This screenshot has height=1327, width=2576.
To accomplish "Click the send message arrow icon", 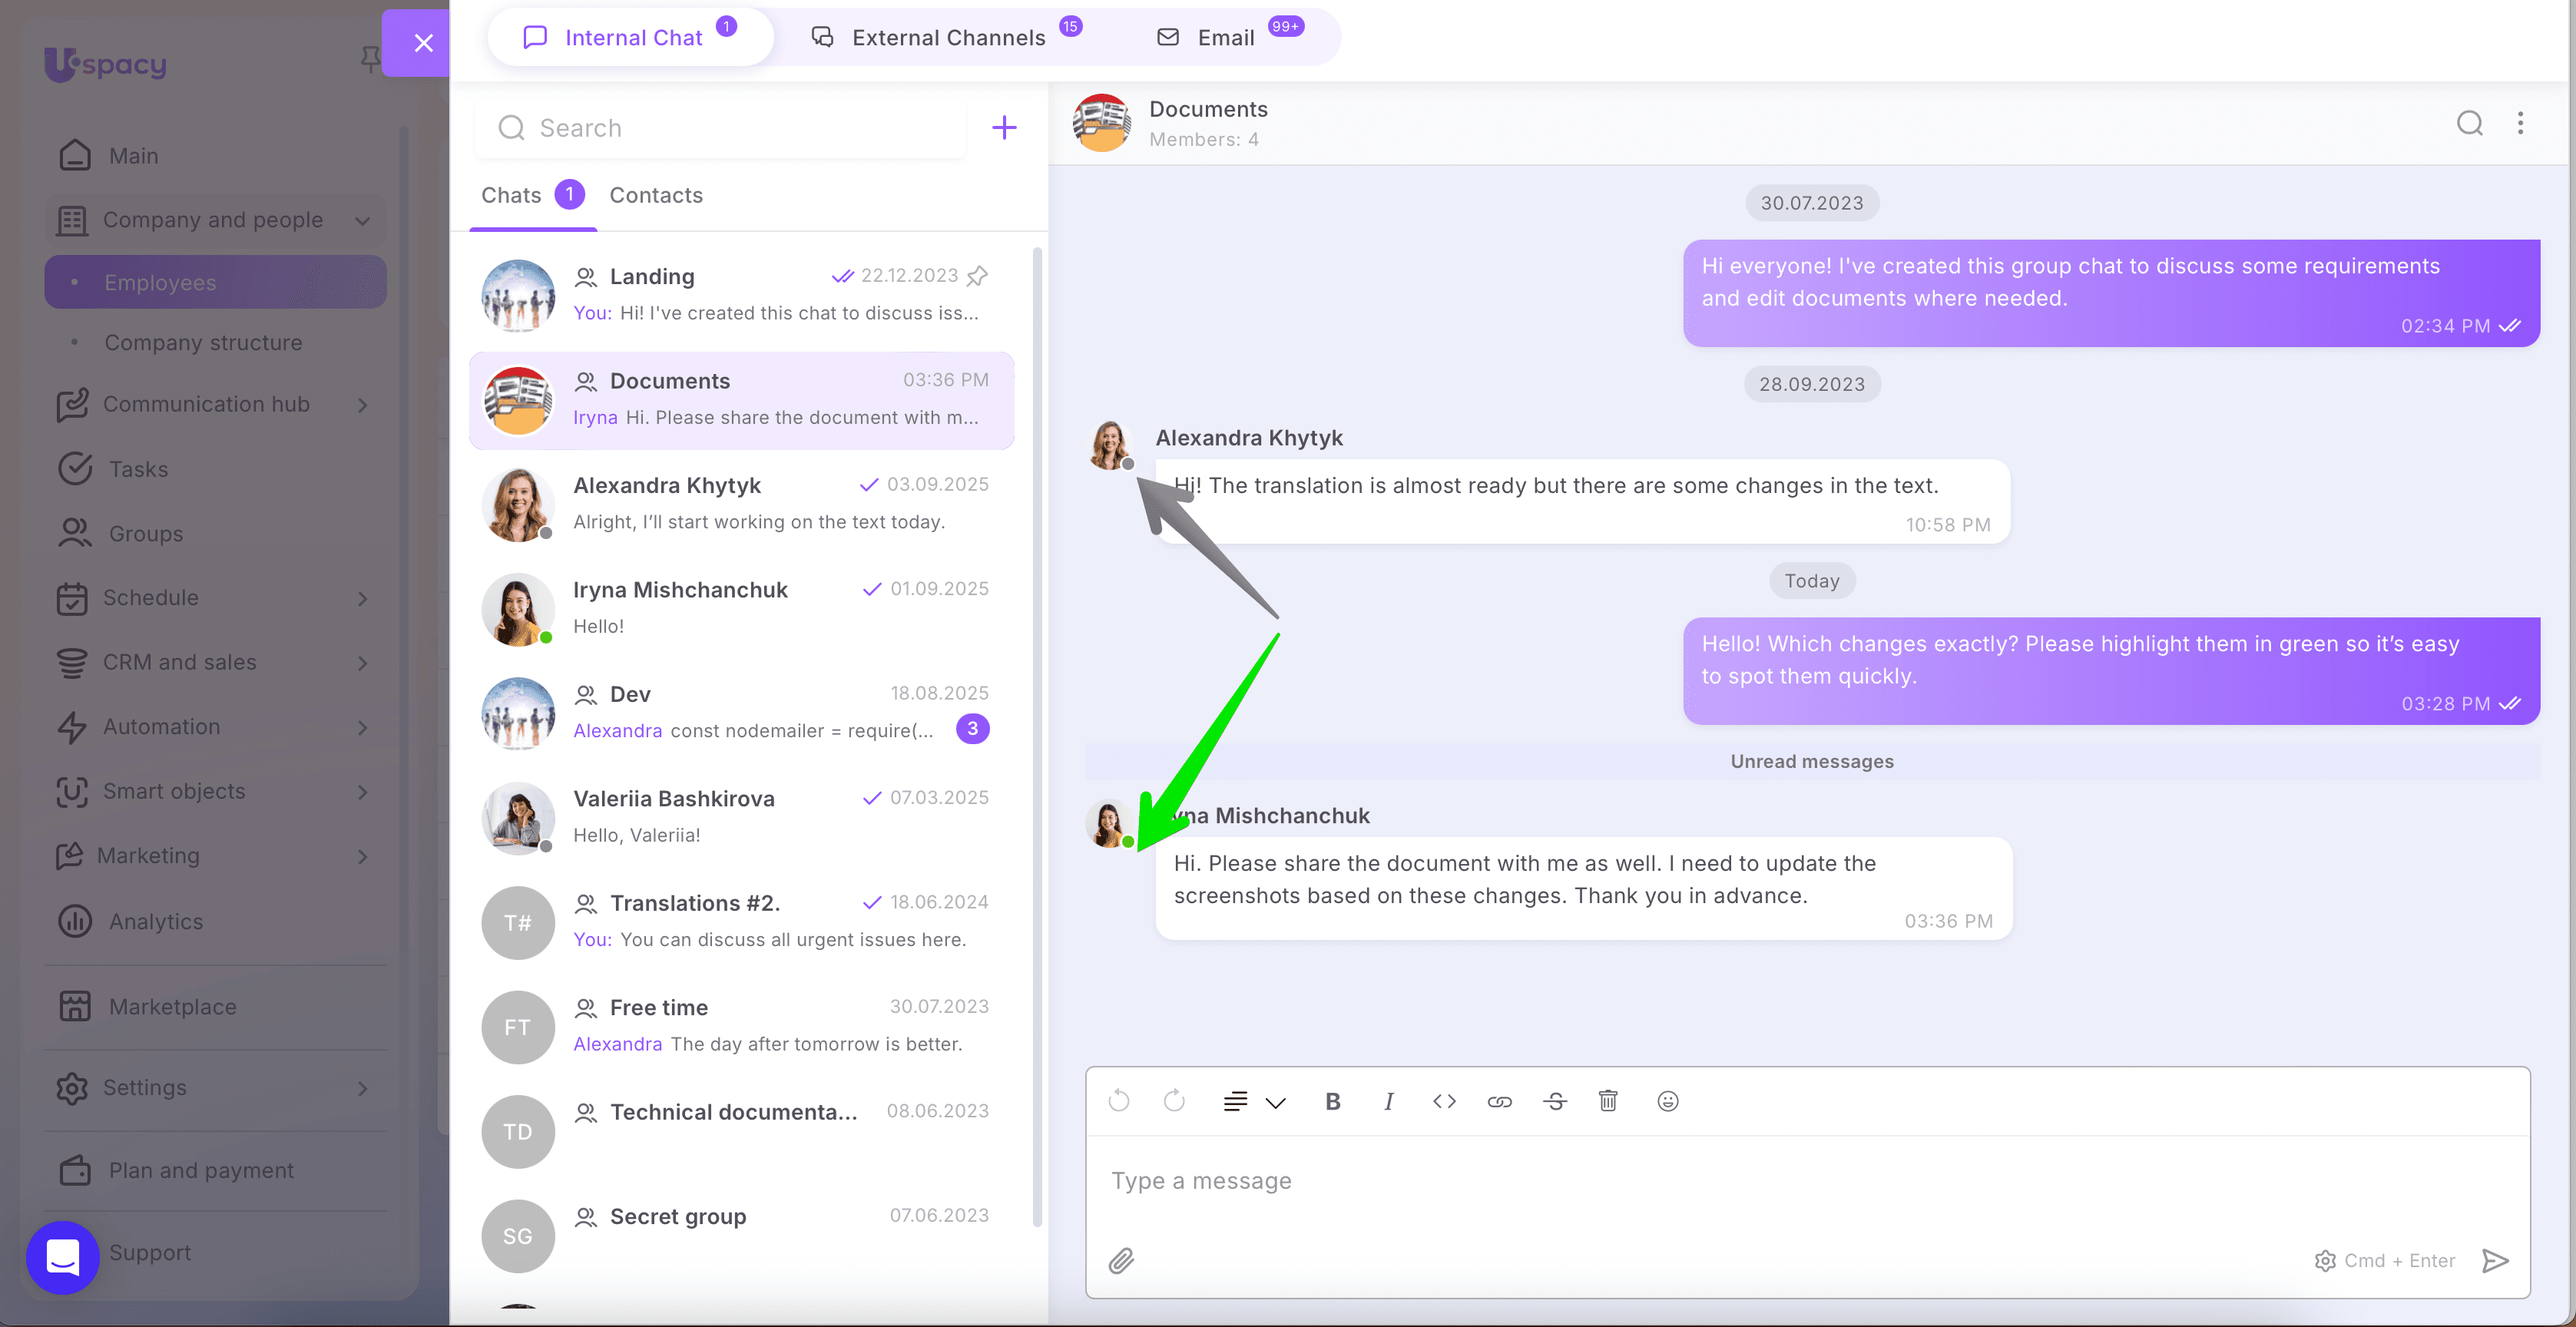I will point(2495,1260).
